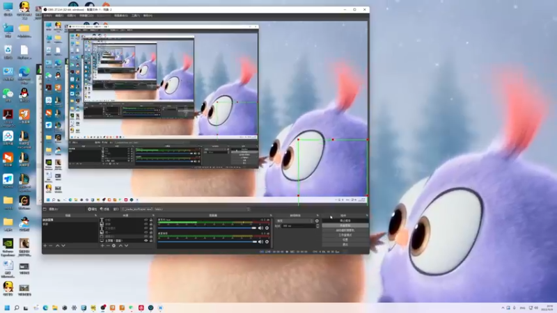The width and height of the screenshot is (557, 313).
Task: Toggle the lock on first source row
Action: coord(151,220)
